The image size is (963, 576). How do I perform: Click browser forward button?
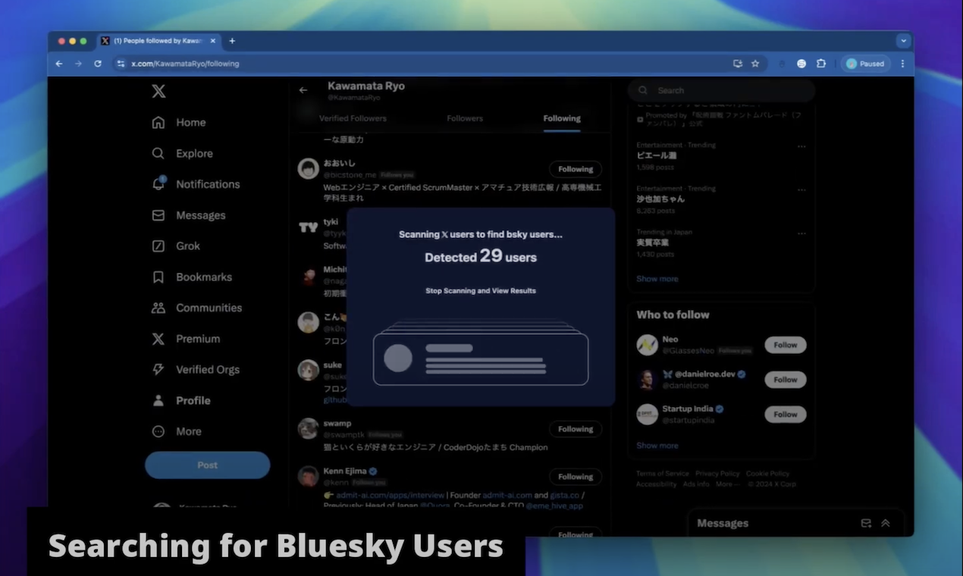click(x=78, y=64)
